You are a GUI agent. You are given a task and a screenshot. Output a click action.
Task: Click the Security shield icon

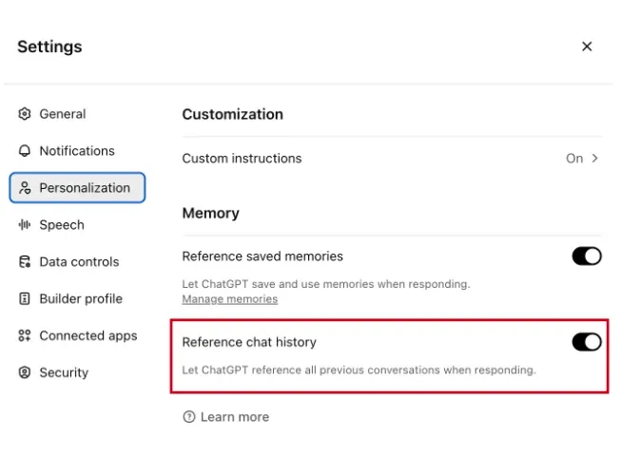click(x=25, y=373)
